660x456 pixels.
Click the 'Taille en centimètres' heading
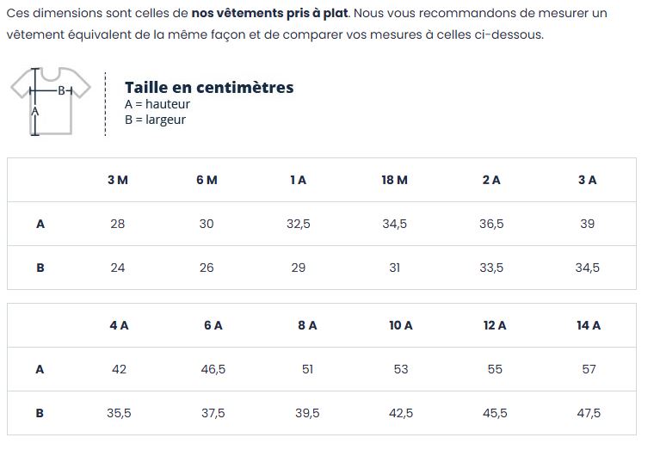209,87
